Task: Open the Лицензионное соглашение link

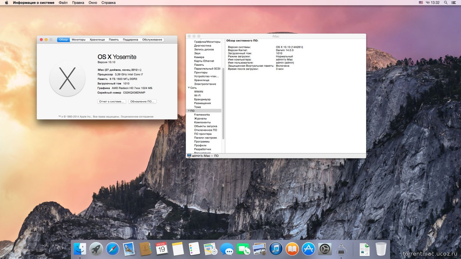Action: [137, 117]
